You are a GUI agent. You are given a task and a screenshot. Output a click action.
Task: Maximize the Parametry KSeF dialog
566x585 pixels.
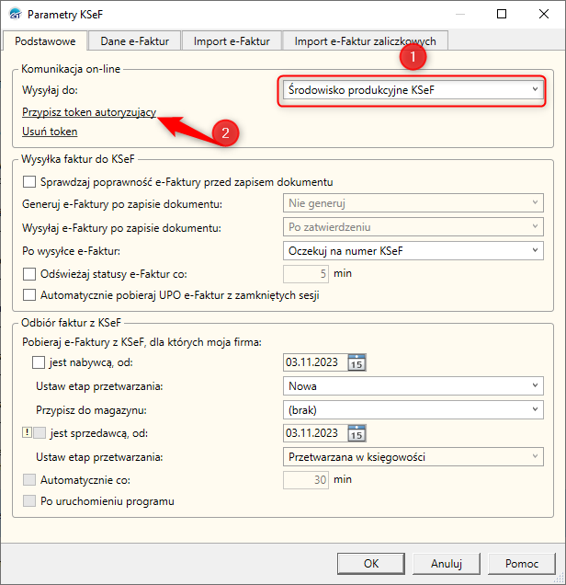click(x=501, y=15)
